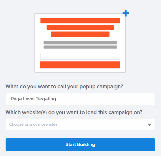Click the 'Choose one or more sites' placeholder text
This screenshot has width=161, height=156.
point(33,124)
